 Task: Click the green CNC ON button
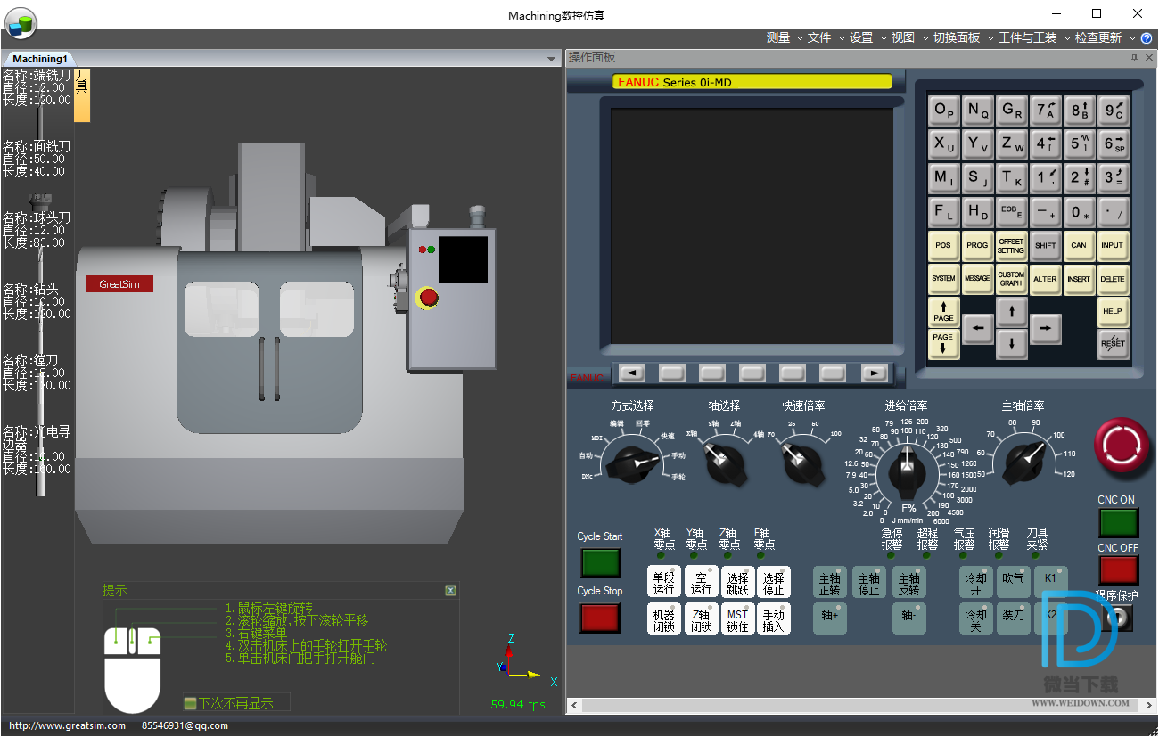coord(1118,522)
